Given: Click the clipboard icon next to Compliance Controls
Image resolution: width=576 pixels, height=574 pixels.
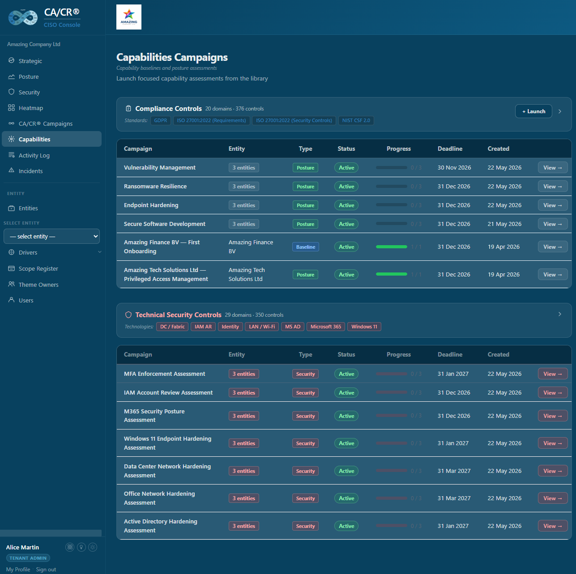Looking at the screenshot, I should click(x=128, y=108).
